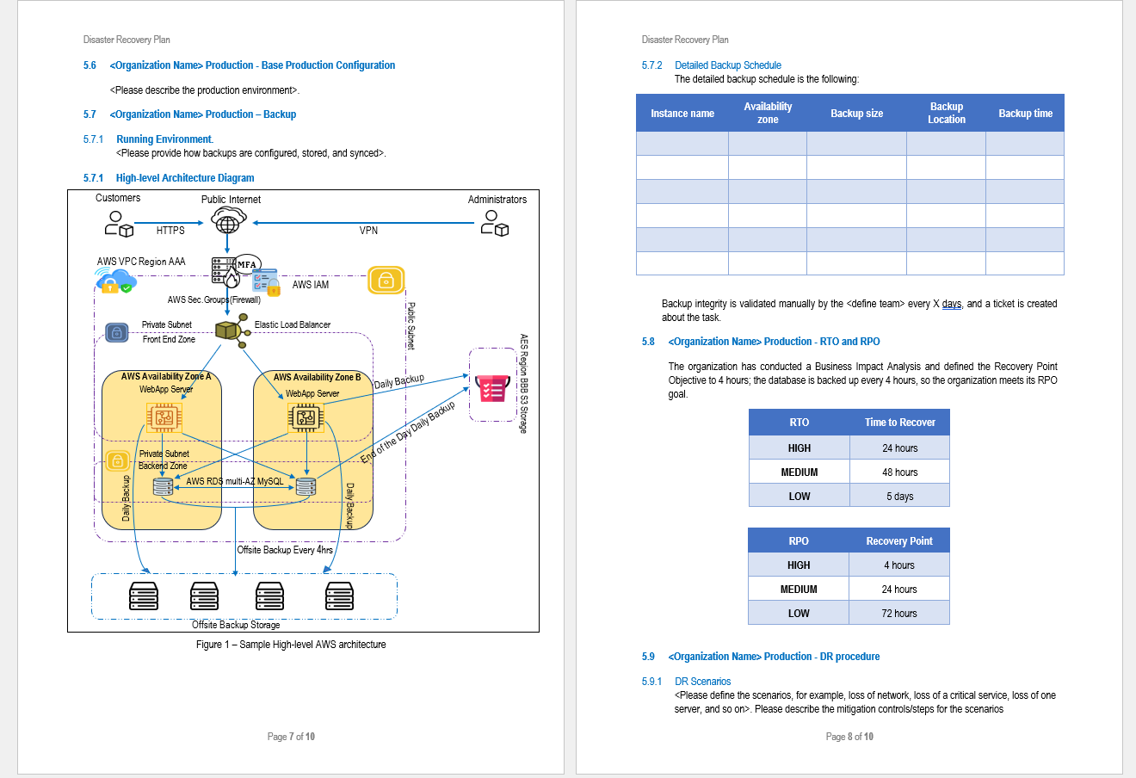Click the empty Instance name cell in backup table

point(682,143)
